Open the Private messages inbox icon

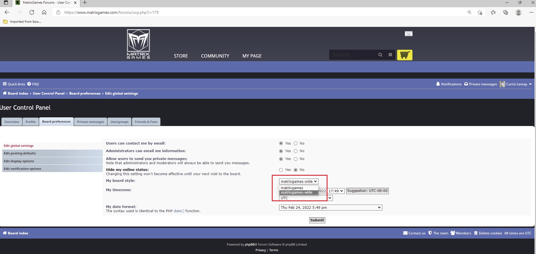[466, 84]
